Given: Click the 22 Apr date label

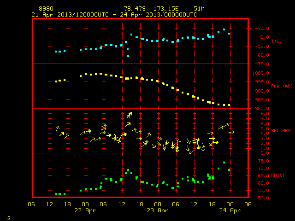Looking at the screenshot, I should (x=85, y=210).
